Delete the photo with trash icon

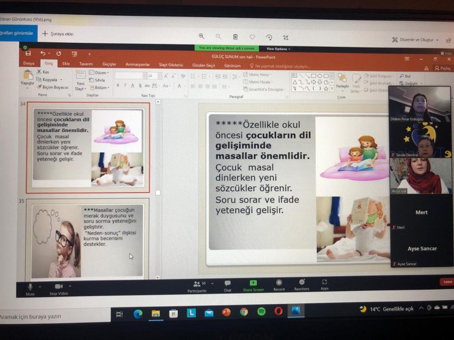pyautogui.click(x=235, y=37)
